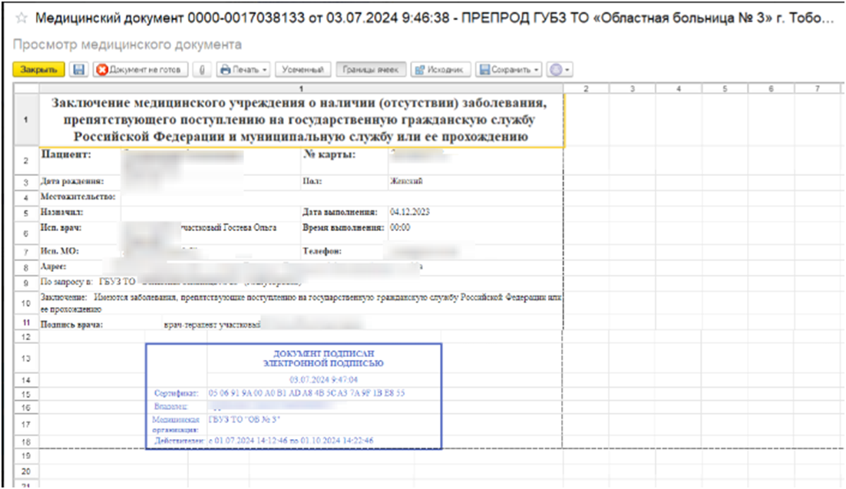The height and width of the screenshot is (489, 846).
Task: Click the floppy disk save icon
Action: pos(78,69)
